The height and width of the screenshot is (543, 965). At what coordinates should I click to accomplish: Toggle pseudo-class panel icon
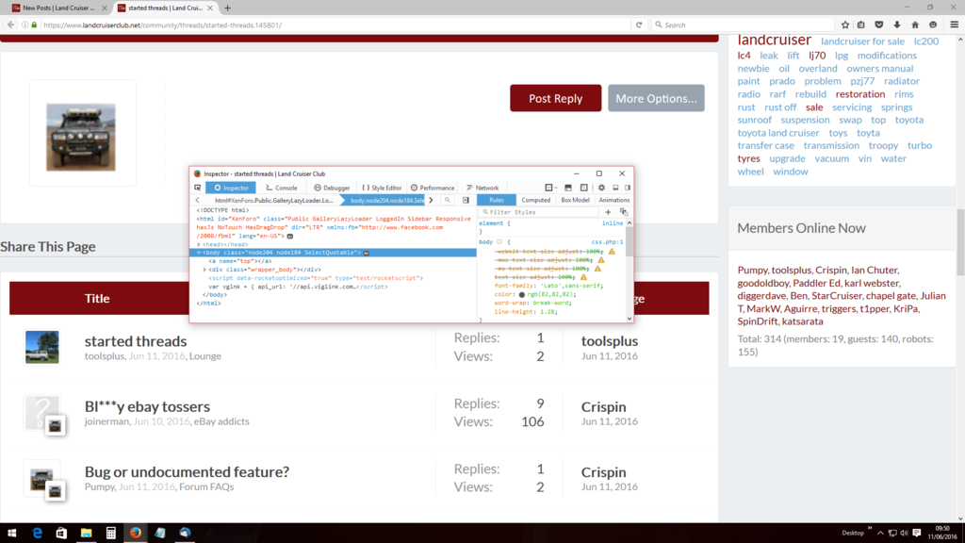[624, 212]
